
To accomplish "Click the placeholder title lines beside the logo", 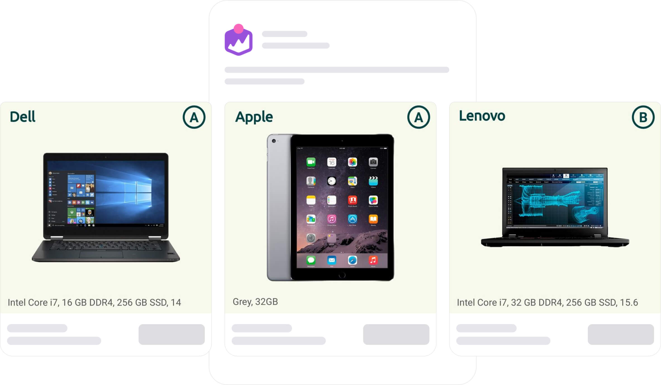I will [296, 40].
